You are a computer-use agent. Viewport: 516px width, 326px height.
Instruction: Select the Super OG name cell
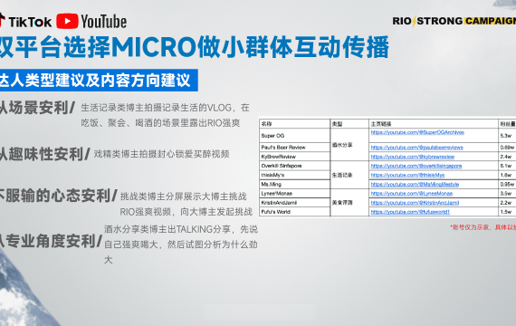[x=294, y=136]
